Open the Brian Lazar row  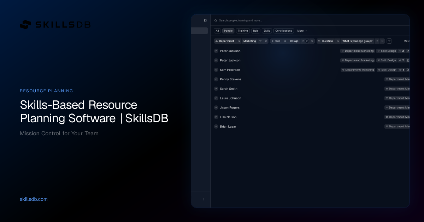click(x=310, y=126)
